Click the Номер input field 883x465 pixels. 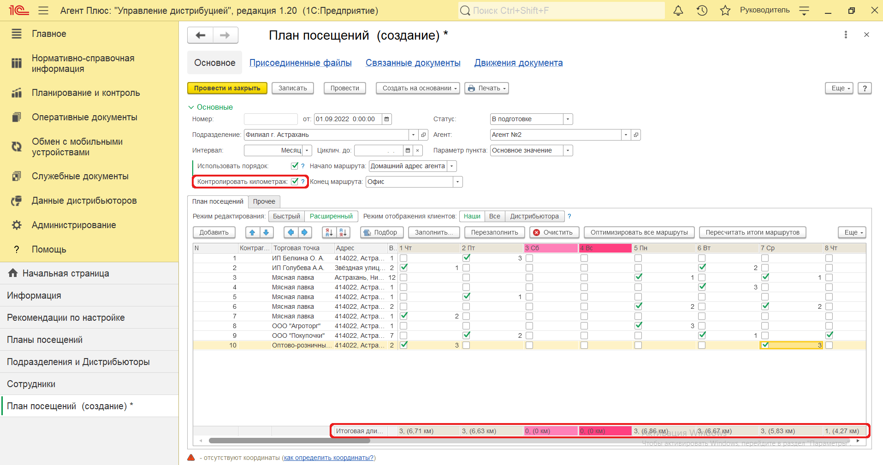pos(271,119)
